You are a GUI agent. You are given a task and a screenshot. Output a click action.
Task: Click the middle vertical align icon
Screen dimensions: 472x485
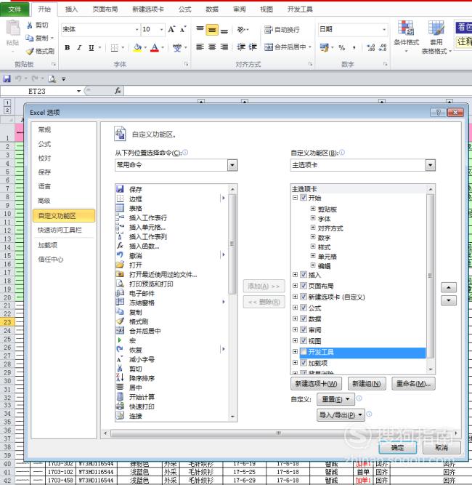point(212,30)
